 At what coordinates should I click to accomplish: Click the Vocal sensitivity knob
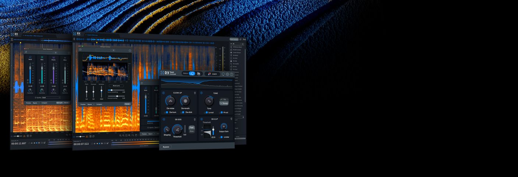pos(30,90)
